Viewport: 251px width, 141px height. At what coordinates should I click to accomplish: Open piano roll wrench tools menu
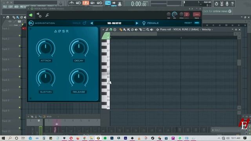coord(107,30)
